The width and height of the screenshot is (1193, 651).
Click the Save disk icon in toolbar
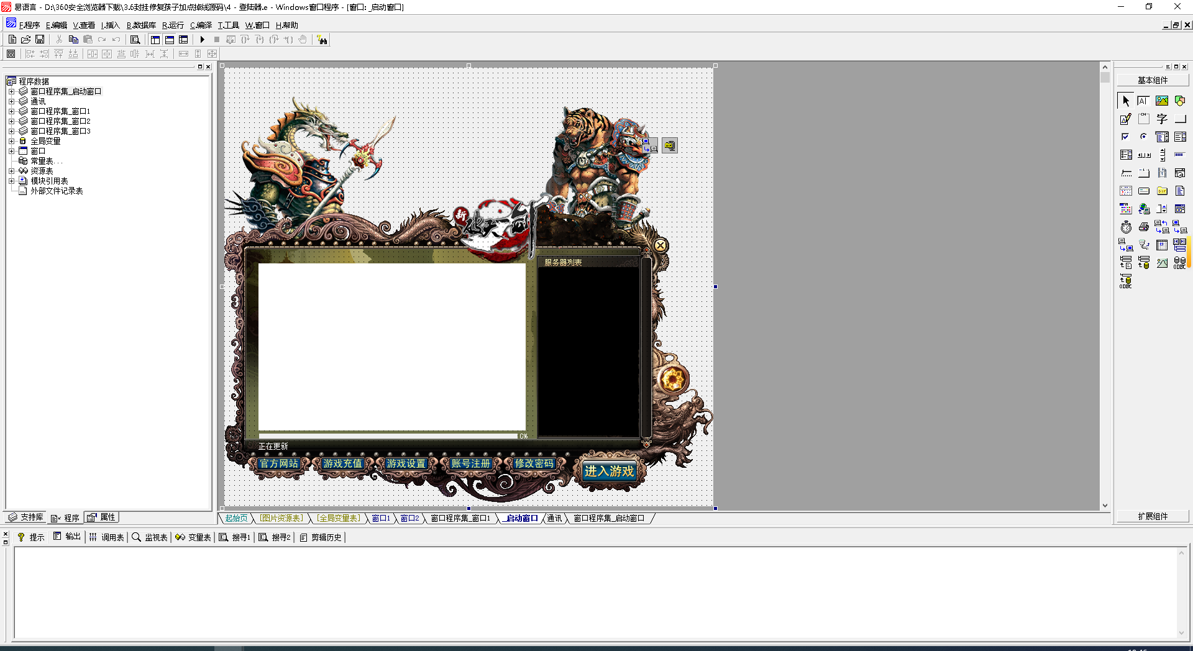coord(40,40)
